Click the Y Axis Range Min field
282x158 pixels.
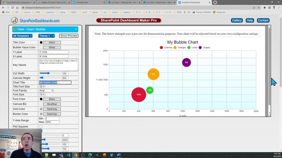(52, 118)
